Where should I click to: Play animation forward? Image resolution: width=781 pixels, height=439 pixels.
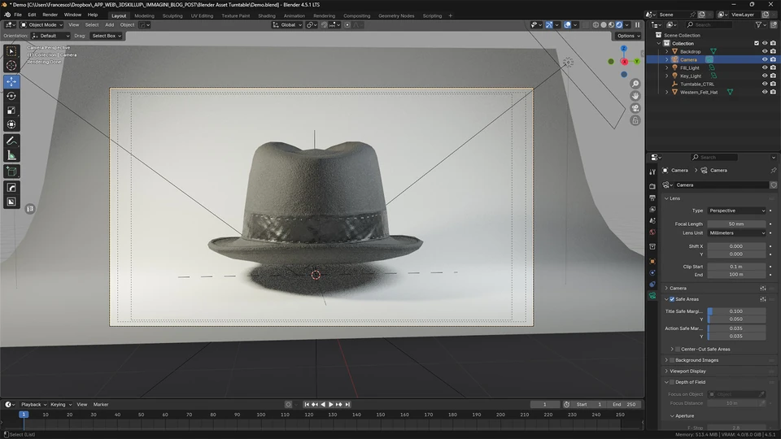[331, 405]
